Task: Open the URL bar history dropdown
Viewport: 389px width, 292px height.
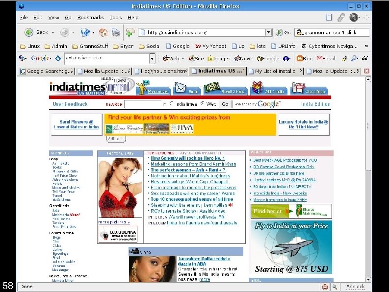Action: [269, 32]
